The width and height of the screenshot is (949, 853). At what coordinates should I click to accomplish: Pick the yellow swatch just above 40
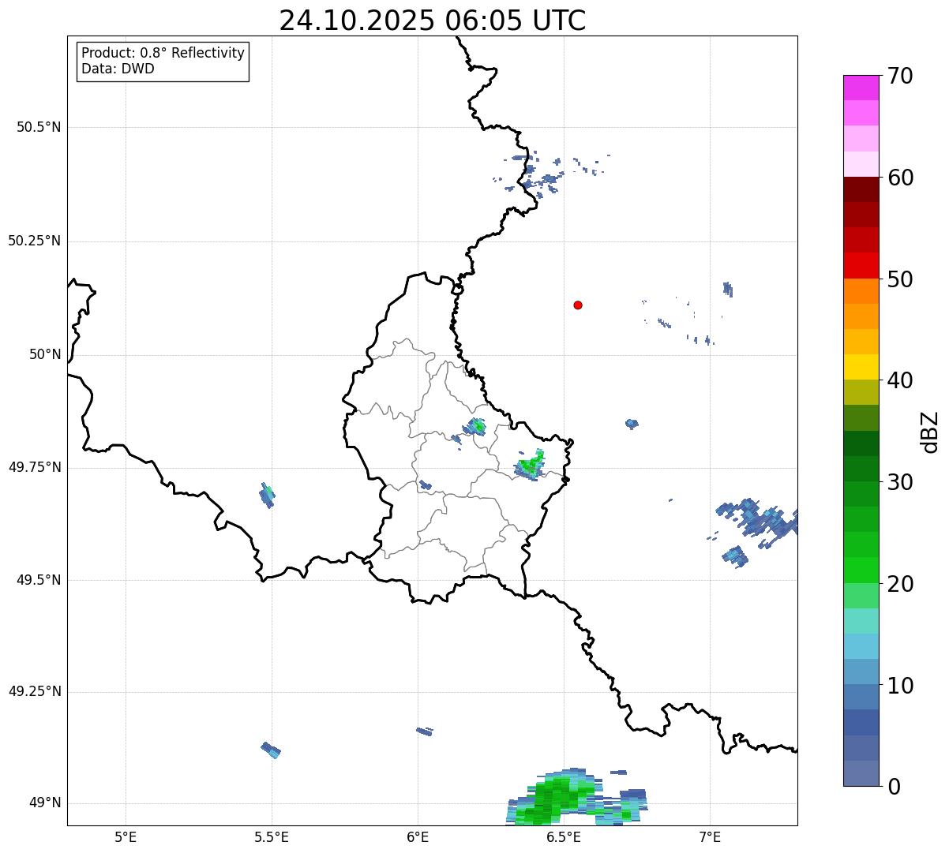[861, 368]
